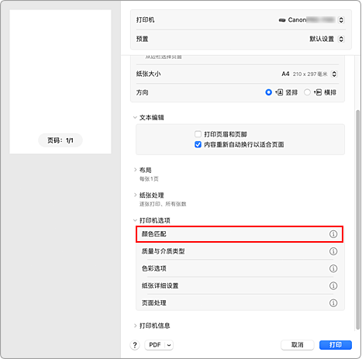Expand the 纸张处理 section
The image size is (362, 359).
click(x=135, y=195)
